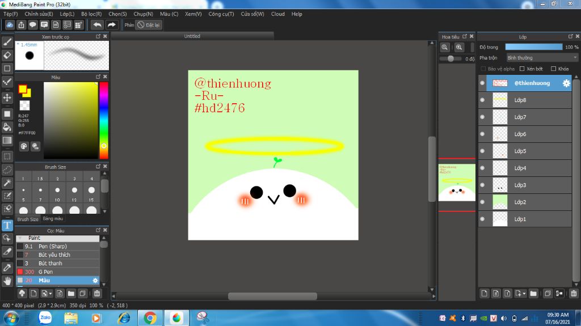Click the Navigator canvas thumbnail
Image resolution: width=581 pixels, height=326 pixels.
[457, 183]
